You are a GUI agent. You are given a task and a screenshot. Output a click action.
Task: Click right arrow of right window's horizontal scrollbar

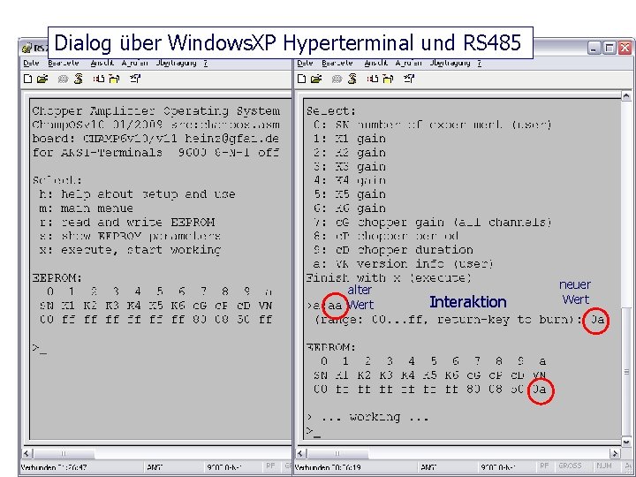point(615,453)
